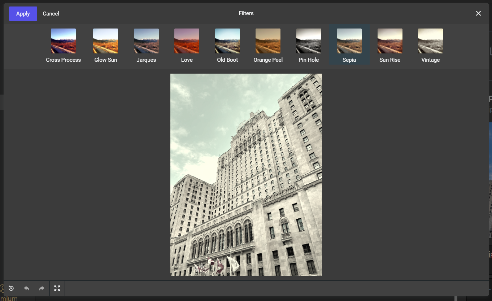
Task: Click the highlighted Sepia filter thumbnail
Action: [349, 41]
